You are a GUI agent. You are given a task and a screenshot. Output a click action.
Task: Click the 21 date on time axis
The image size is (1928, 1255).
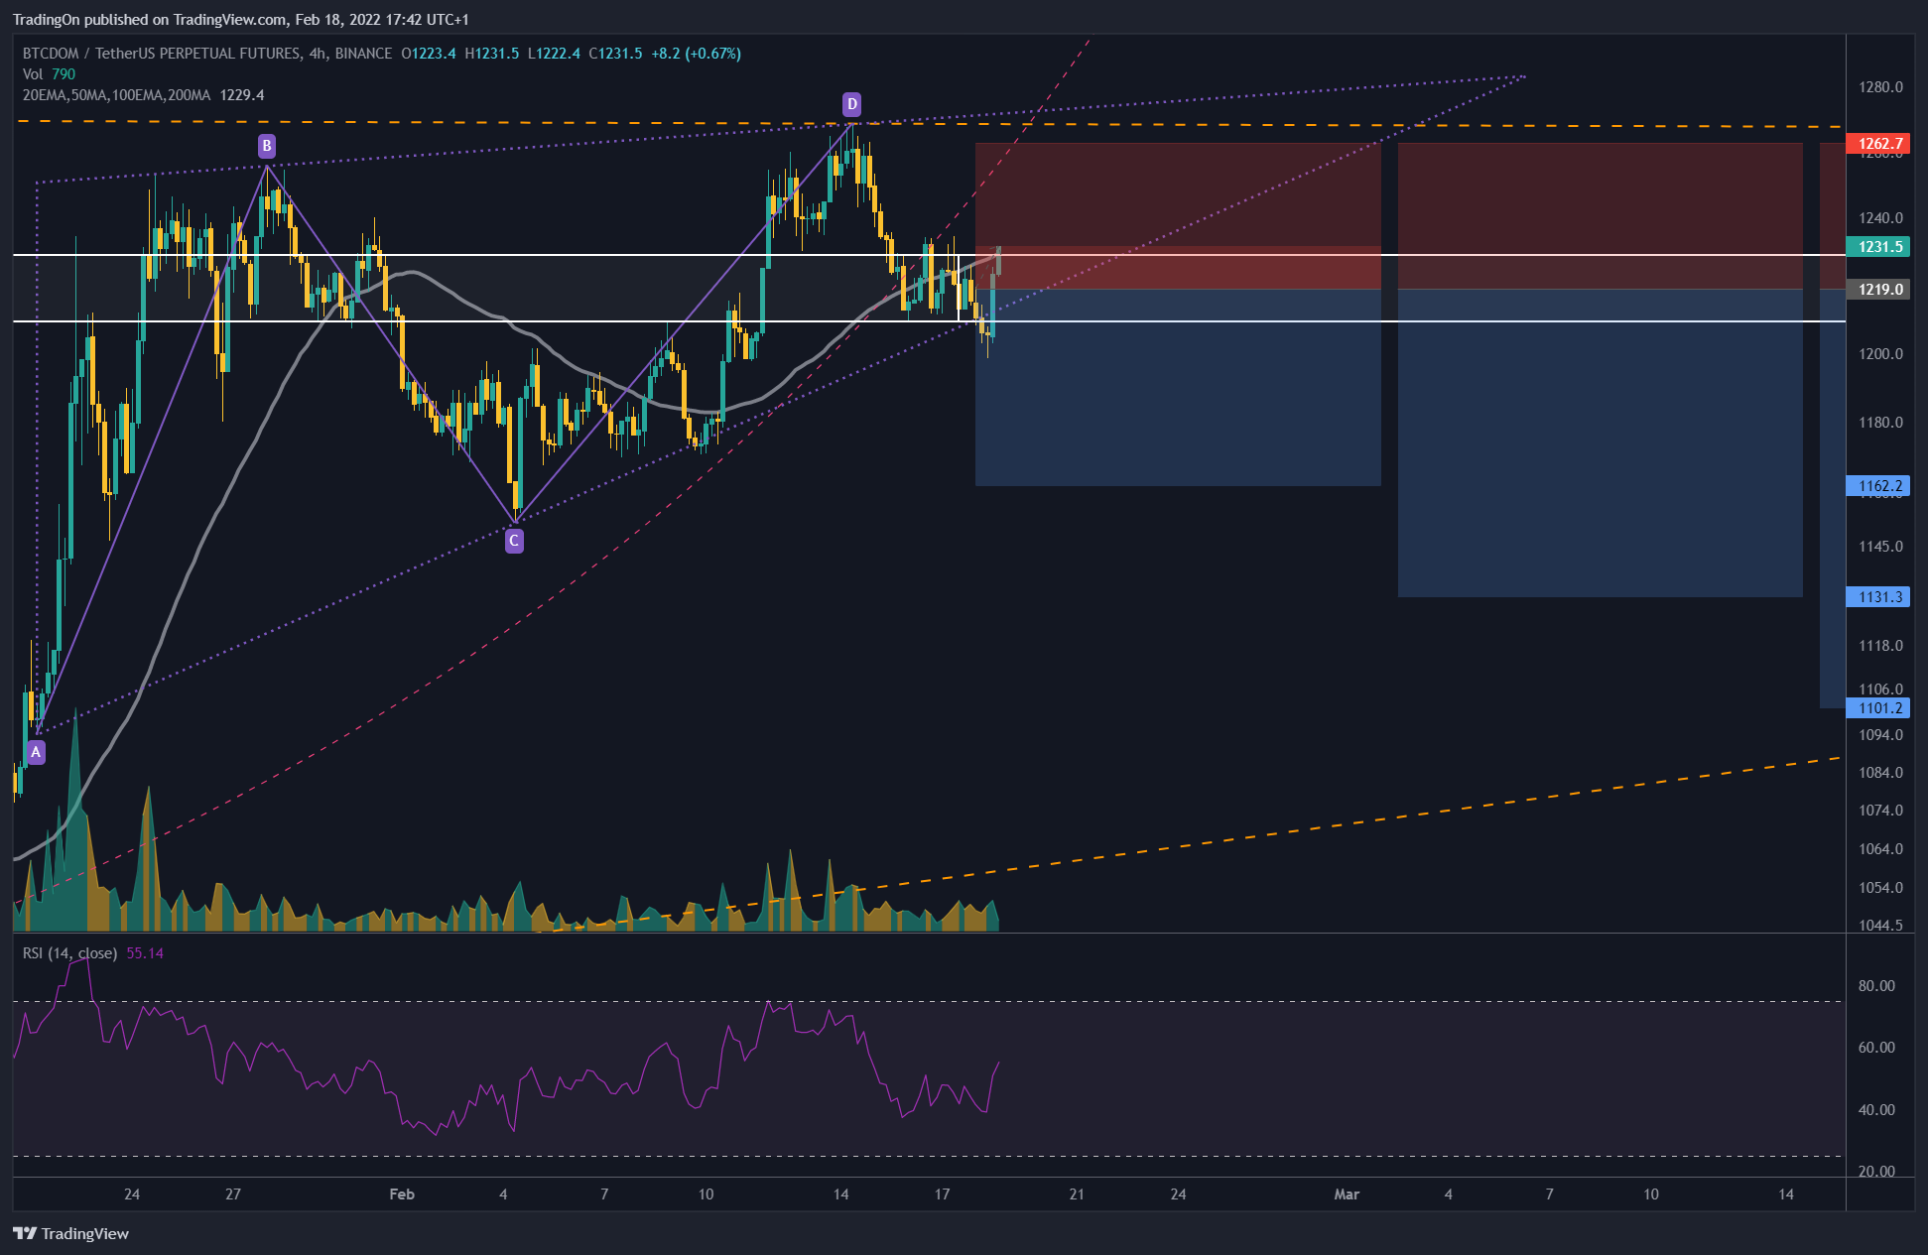click(x=1077, y=1194)
